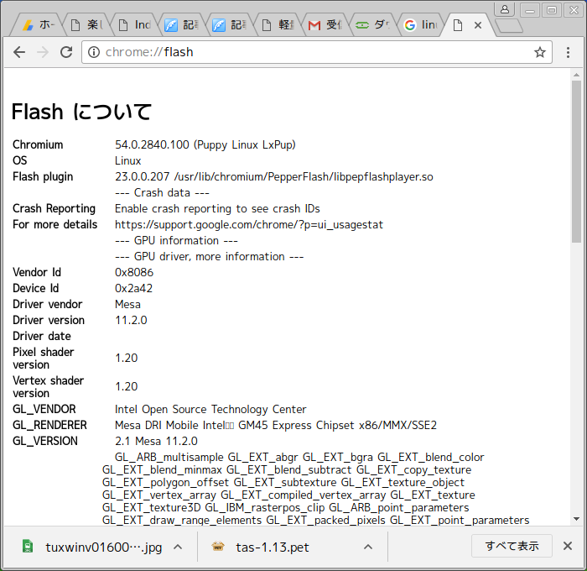Click the For more details label
Viewport: 587px width, 571px height.
[55, 224]
